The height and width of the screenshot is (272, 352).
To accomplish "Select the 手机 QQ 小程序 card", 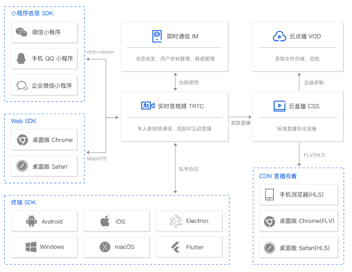I will (x=44, y=59).
